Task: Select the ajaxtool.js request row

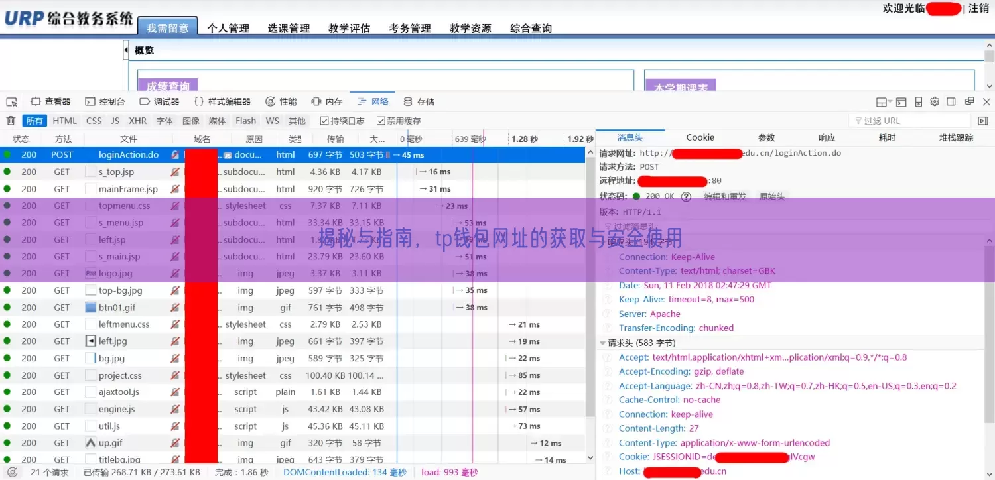Action: 293,392
